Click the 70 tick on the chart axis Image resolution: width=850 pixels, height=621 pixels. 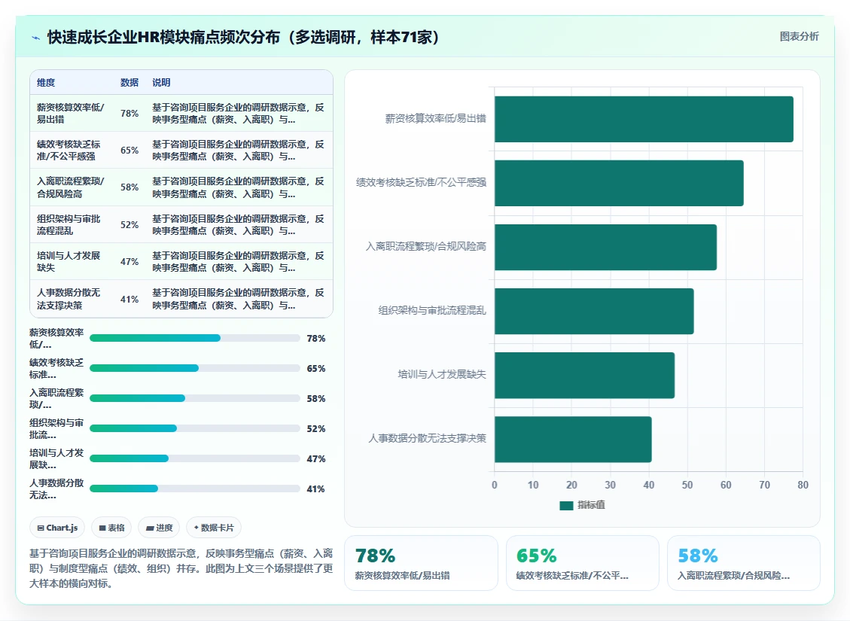pyautogui.click(x=764, y=485)
